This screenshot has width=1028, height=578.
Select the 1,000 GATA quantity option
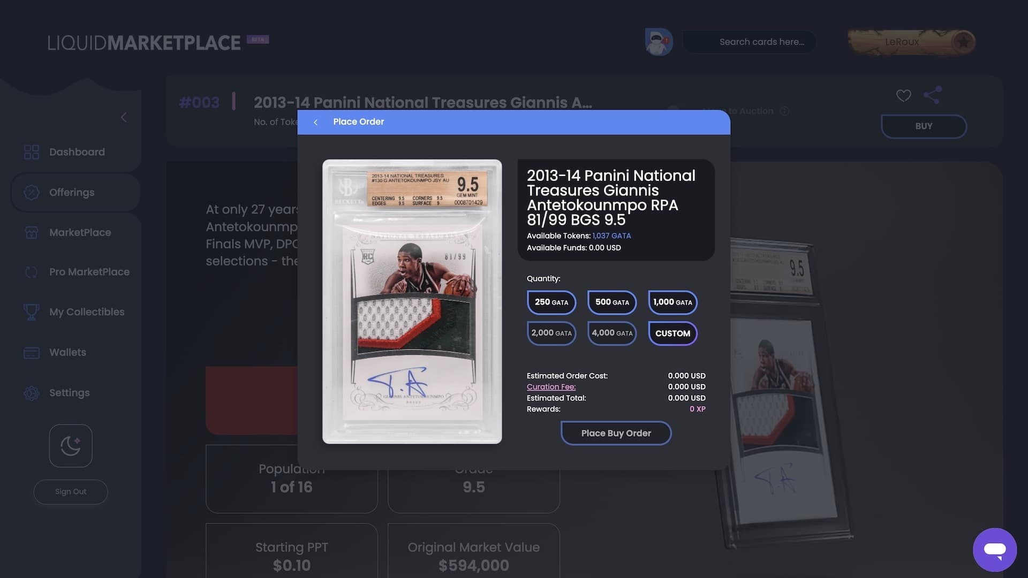(x=672, y=302)
